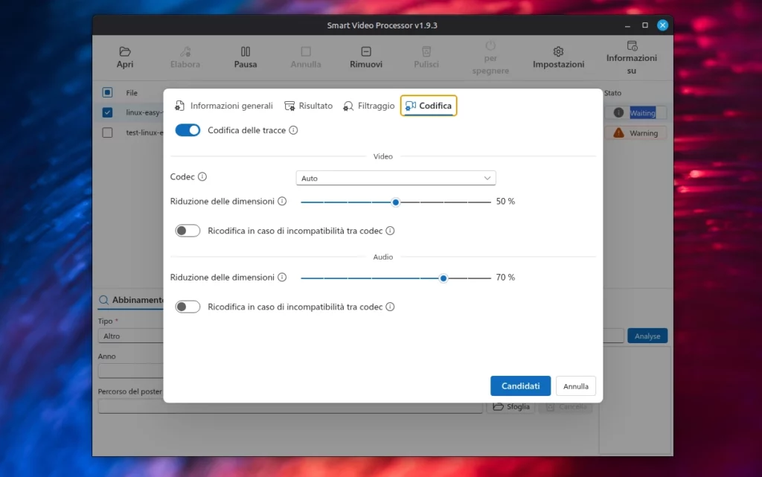The height and width of the screenshot is (477, 762).
Task: Click the Annulla toolbar icon
Action: point(306,51)
